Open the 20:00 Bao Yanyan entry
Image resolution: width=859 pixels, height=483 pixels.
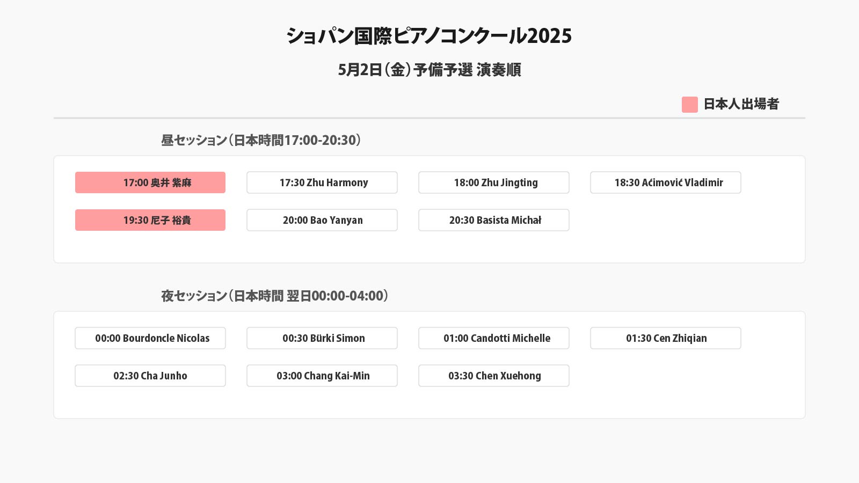point(322,220)
